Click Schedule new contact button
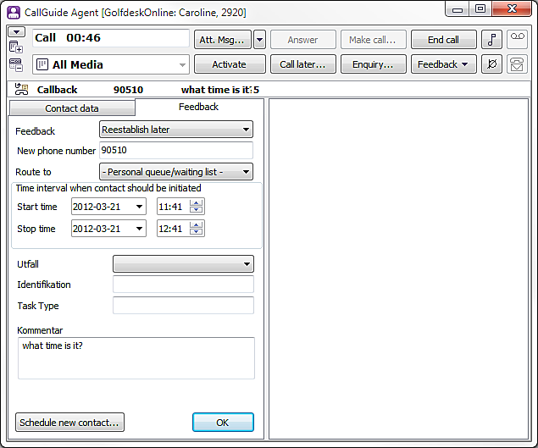This screenshot has height=448, width=538. click(x=70, y=422)
